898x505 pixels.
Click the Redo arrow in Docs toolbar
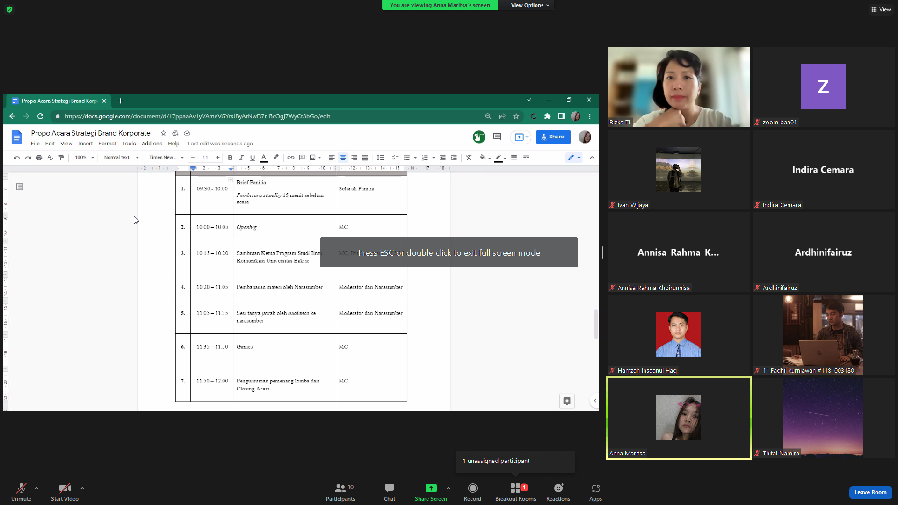point(28,158)
